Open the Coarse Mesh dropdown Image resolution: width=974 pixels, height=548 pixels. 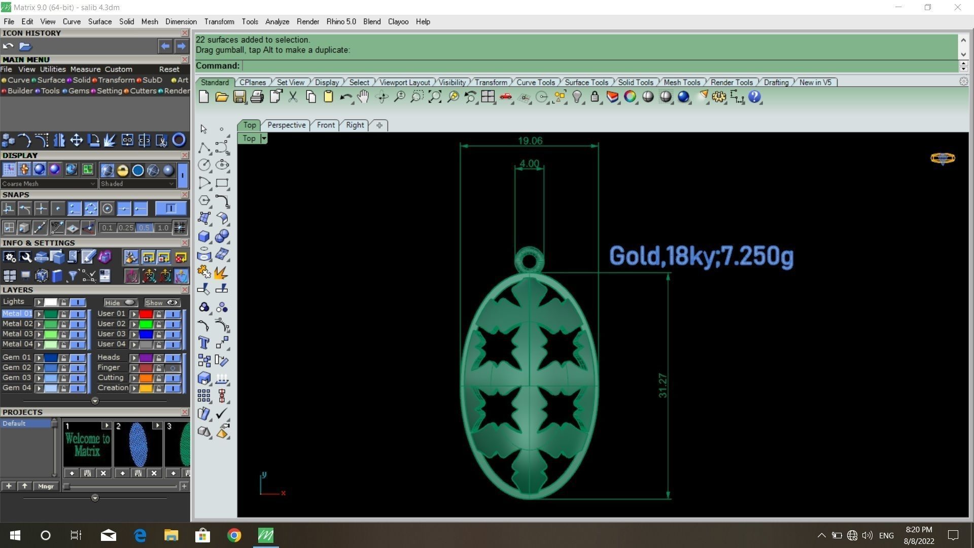tap(48, 184)
